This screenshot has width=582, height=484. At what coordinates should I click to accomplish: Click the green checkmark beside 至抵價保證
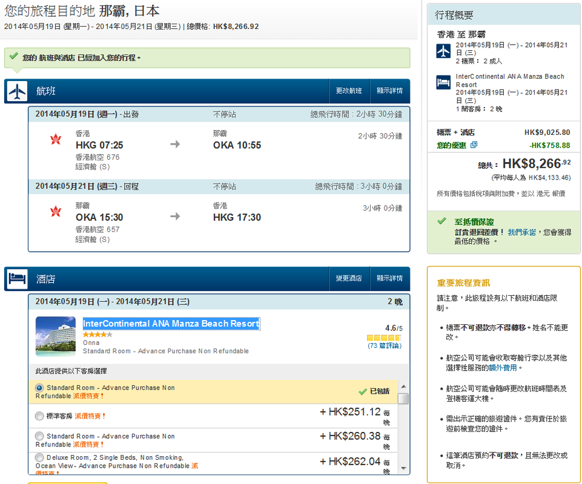pyautogui.click(x=442, y=221)
